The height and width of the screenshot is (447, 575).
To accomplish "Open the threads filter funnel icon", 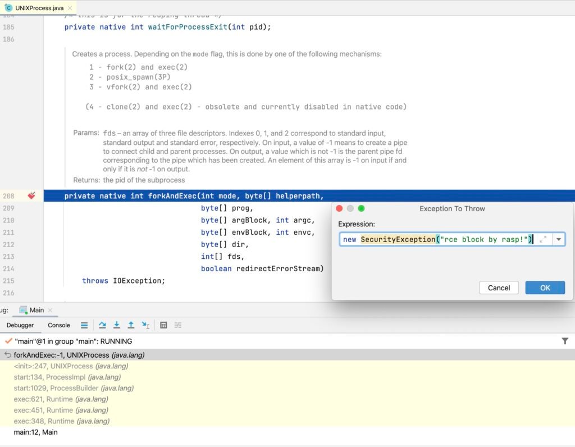I will click(x=565, y=341).
